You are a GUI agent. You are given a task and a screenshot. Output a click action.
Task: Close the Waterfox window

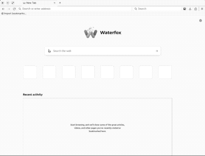pos(3,3)
